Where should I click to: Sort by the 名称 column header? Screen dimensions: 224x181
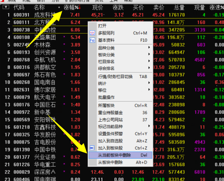pos(39,7)
